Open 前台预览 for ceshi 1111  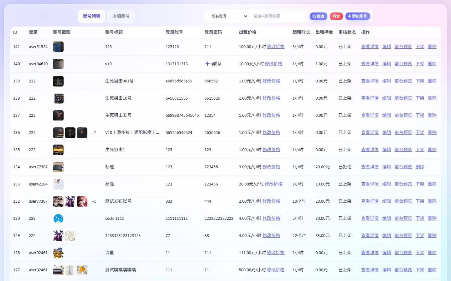tap(403, 218)
